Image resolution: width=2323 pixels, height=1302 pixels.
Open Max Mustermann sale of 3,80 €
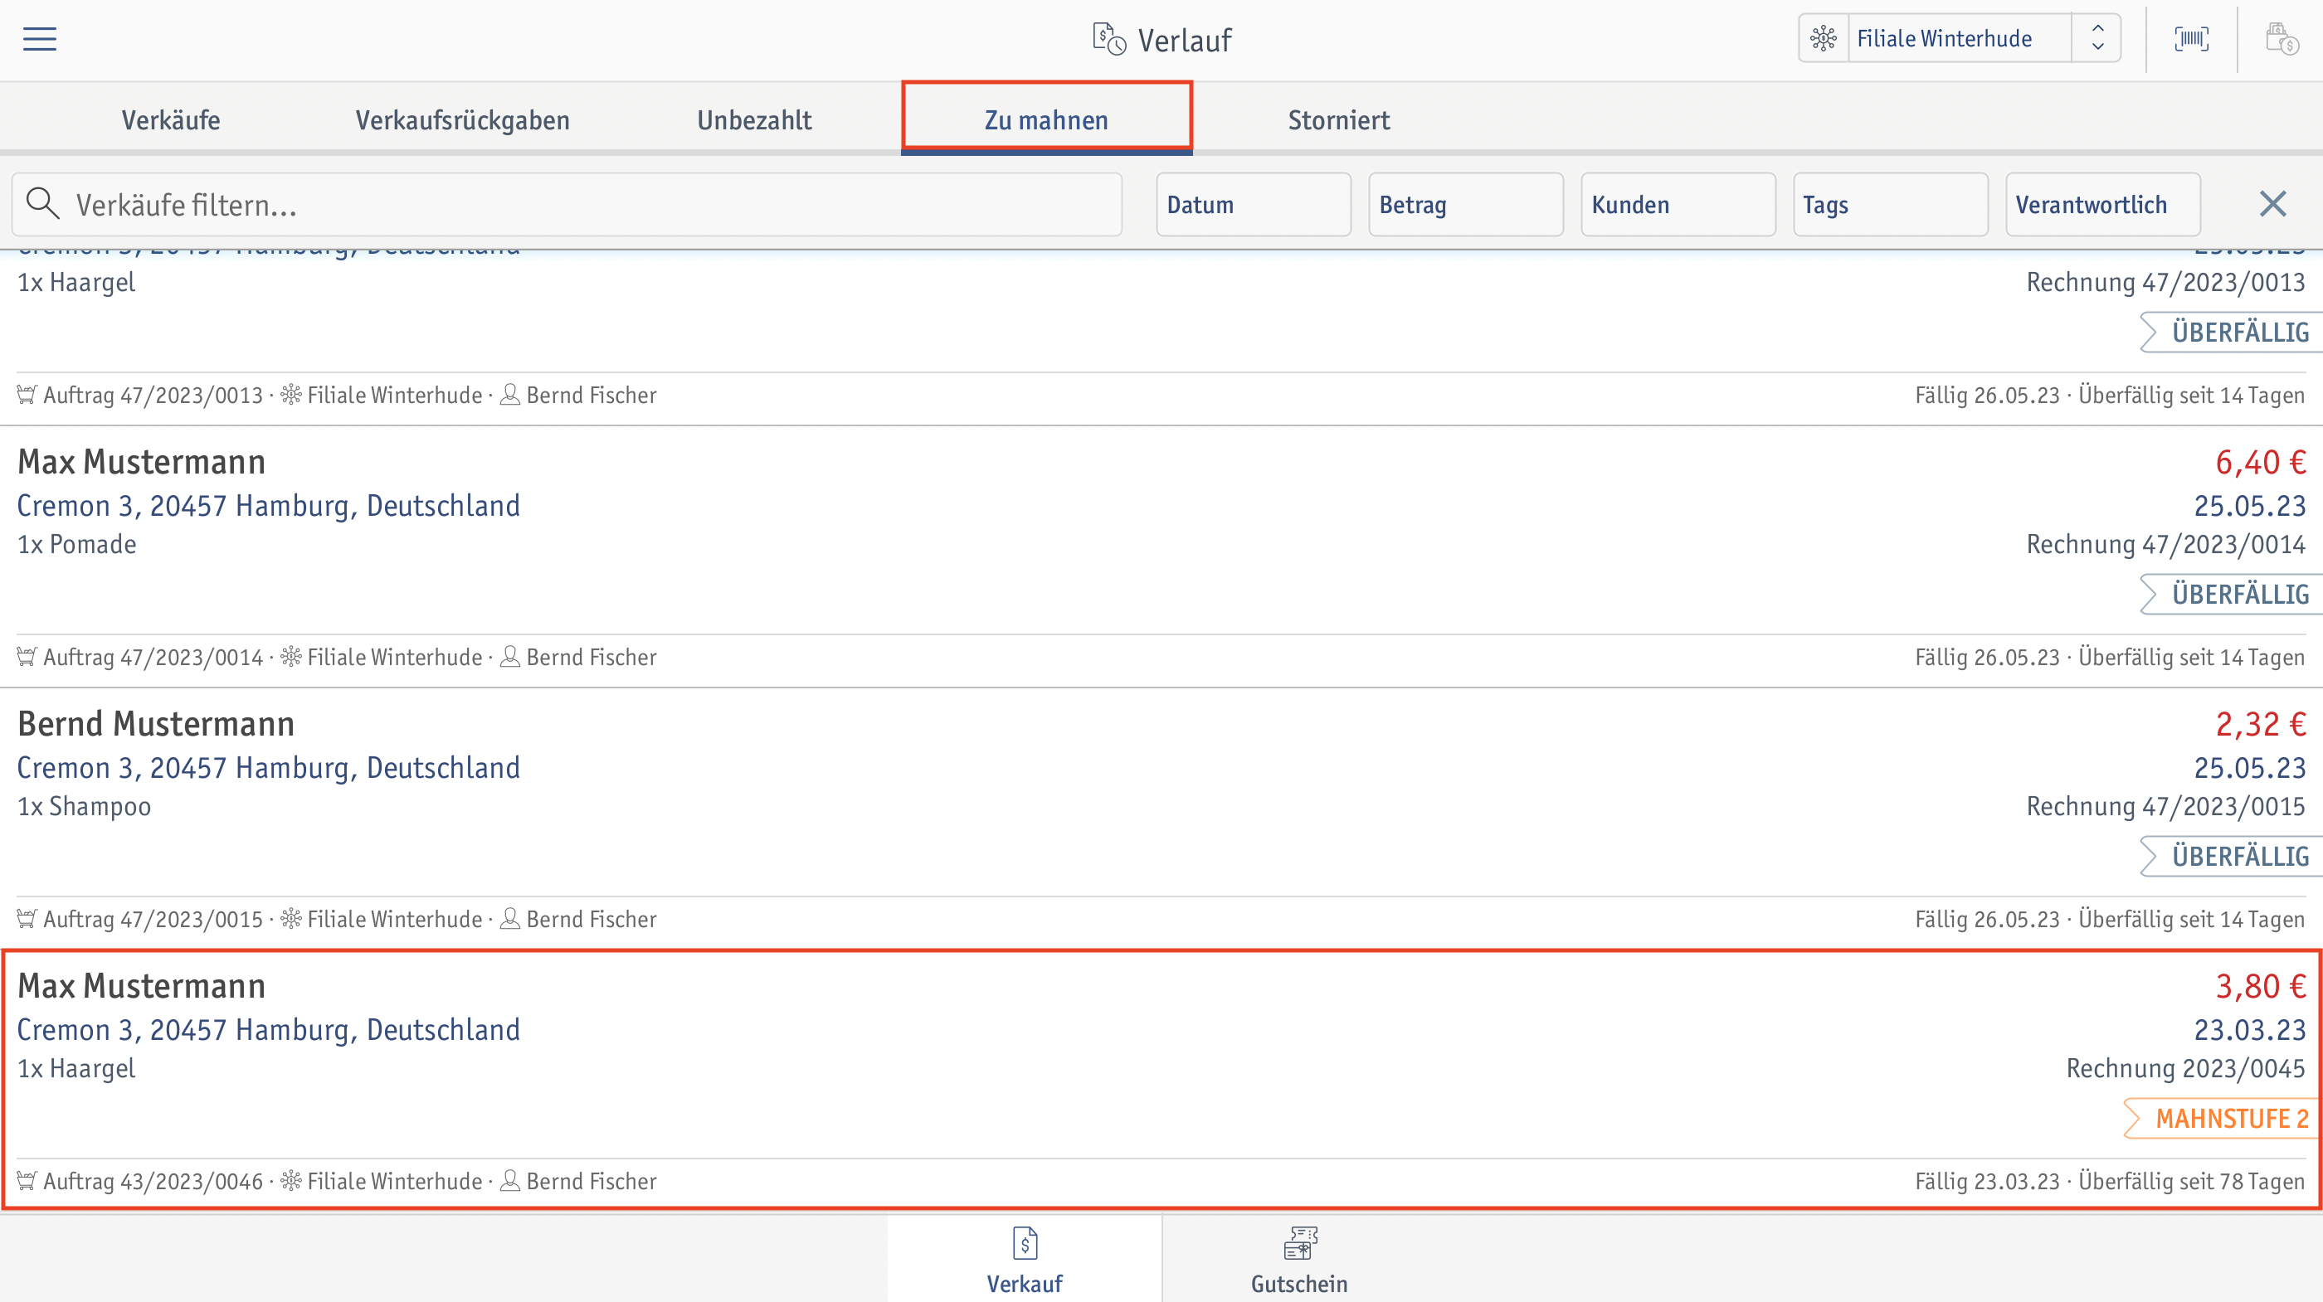(1161, 1079)
